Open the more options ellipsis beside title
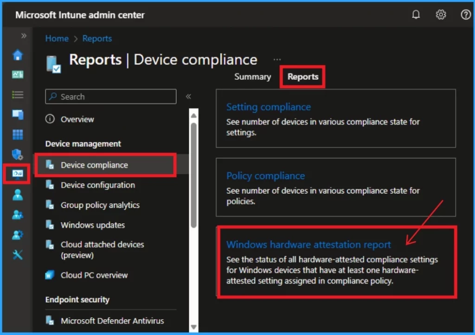 tap(277, 59)
